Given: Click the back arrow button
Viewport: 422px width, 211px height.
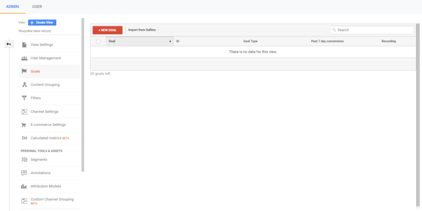Looking at the screenshot, I should tap(9, 44).
